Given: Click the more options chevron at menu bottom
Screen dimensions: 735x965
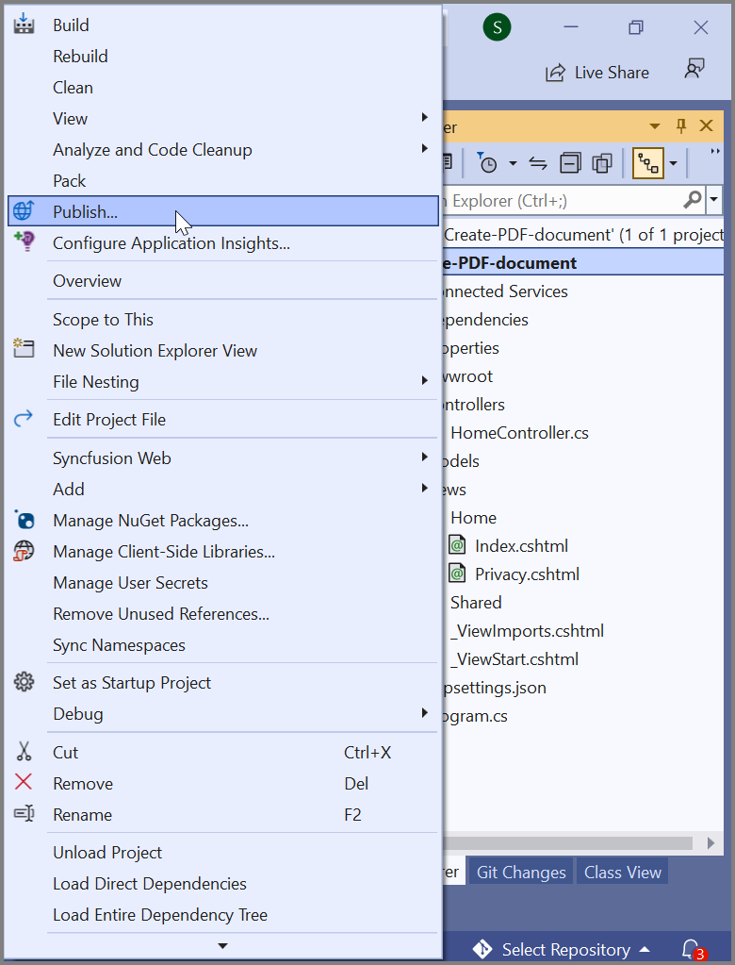Looking at the screenshot, I should [222, 944].
